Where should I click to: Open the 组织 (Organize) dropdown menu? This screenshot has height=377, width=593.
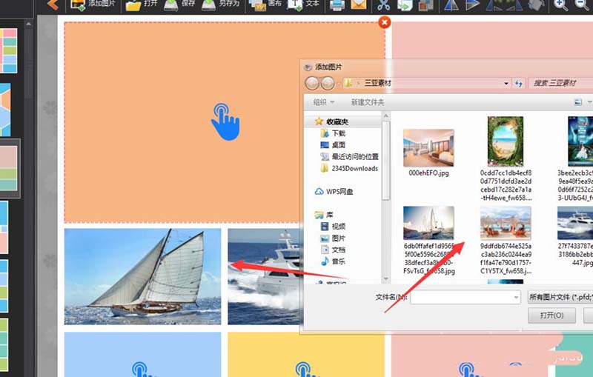pos(323,102)
